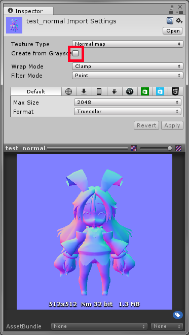Select the Windows Phone platform tab
Image resolution: width=189 pixels, height=335 pixels.
click(160, 91)
